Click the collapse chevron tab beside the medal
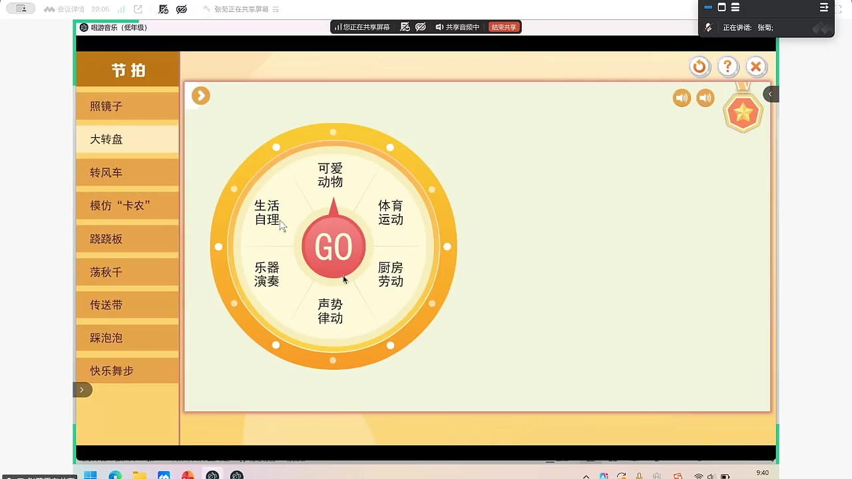This screenshot has height=479, width=852. [x=770, y=94]
